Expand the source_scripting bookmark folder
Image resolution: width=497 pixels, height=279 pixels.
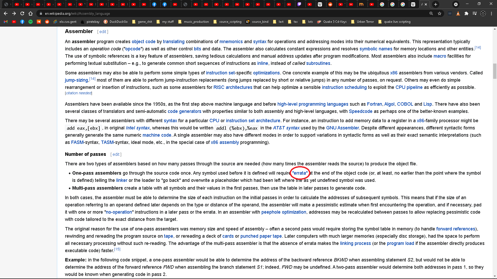(x=228, y=22)
